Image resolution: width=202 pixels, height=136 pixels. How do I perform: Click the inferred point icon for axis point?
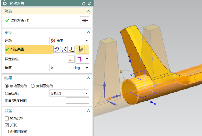click(x=80, y=59)
